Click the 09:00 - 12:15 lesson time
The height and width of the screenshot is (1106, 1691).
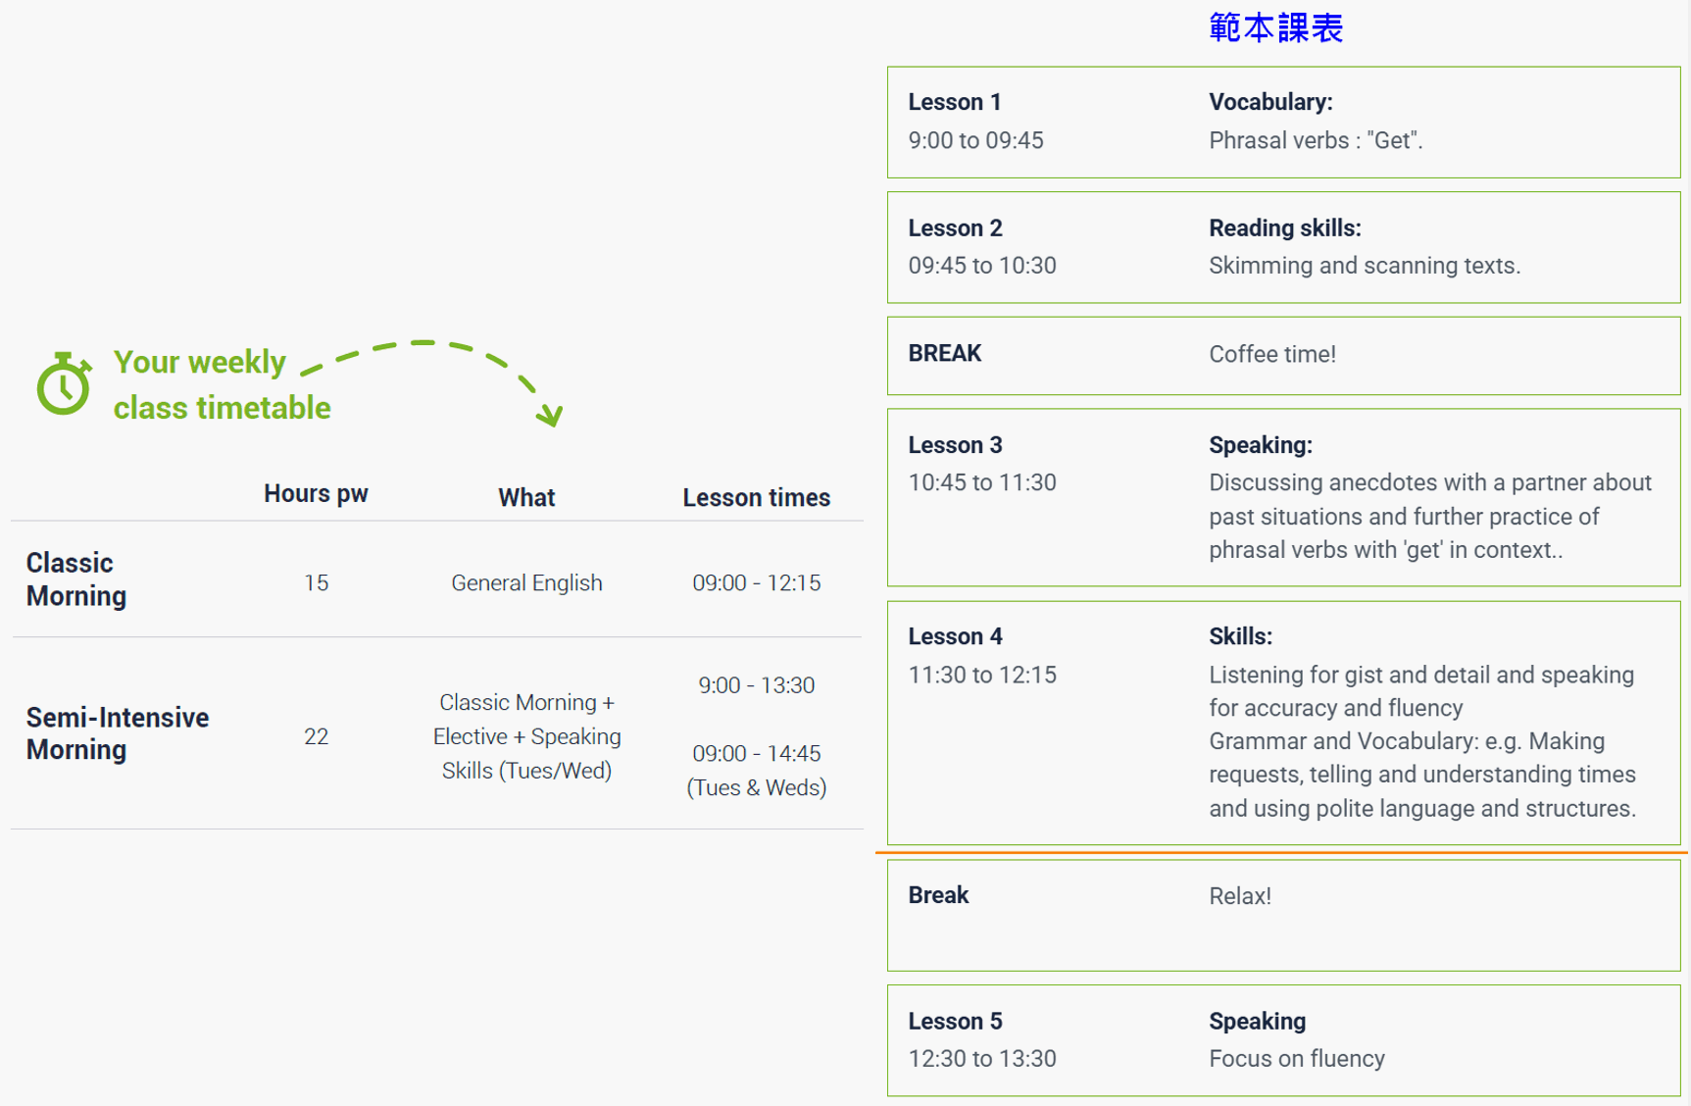click(x=756, y=583)
